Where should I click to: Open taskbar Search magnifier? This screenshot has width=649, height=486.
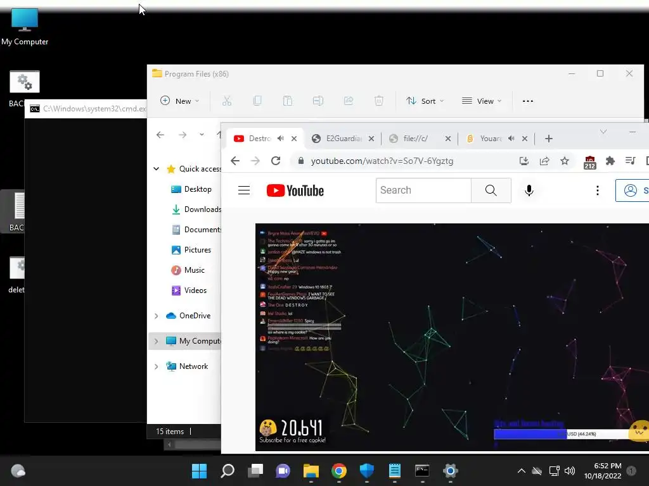click(x=228, y=471)
